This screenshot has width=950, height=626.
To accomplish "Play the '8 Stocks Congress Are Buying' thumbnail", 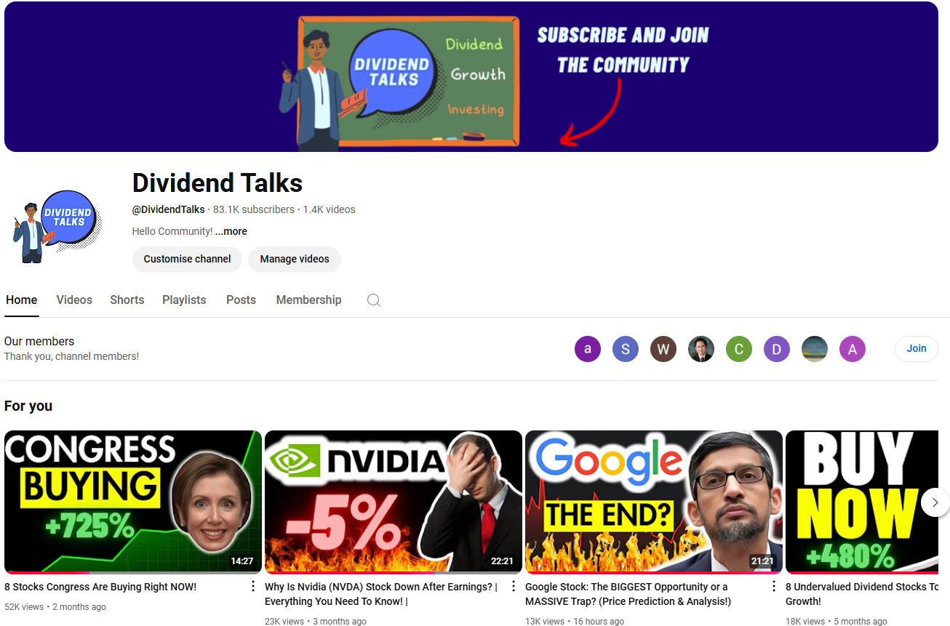I will click(x=132, y=501).
